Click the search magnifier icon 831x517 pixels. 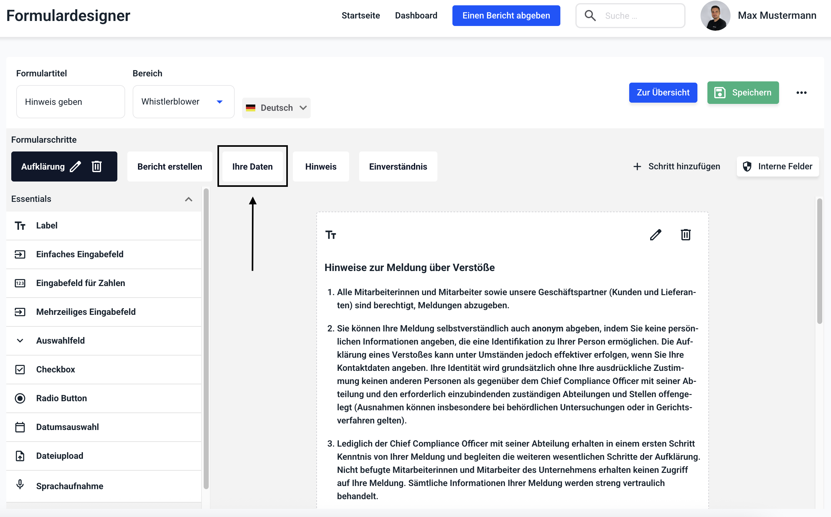coord(590,16)
